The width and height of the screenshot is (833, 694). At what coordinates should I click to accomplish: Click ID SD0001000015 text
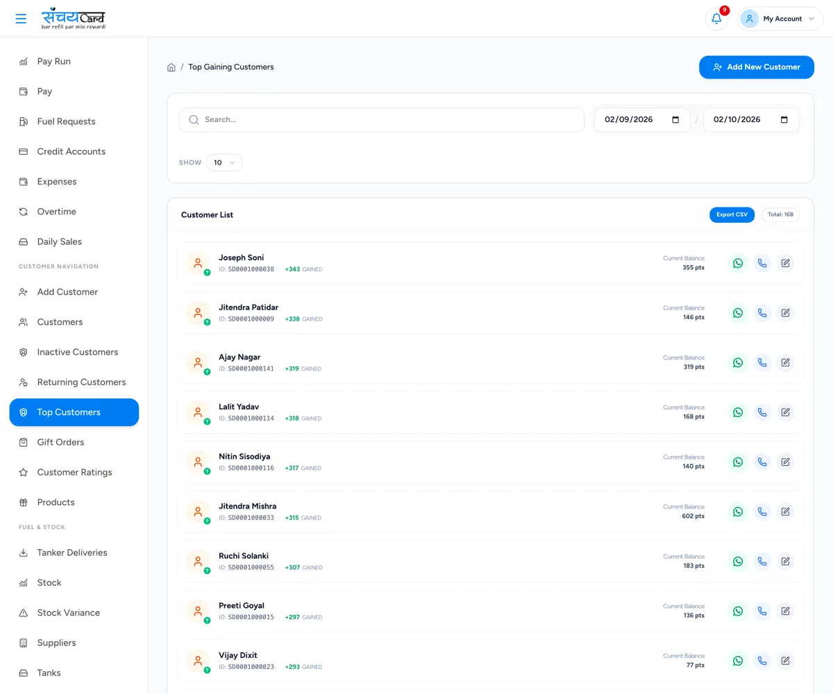246,617
